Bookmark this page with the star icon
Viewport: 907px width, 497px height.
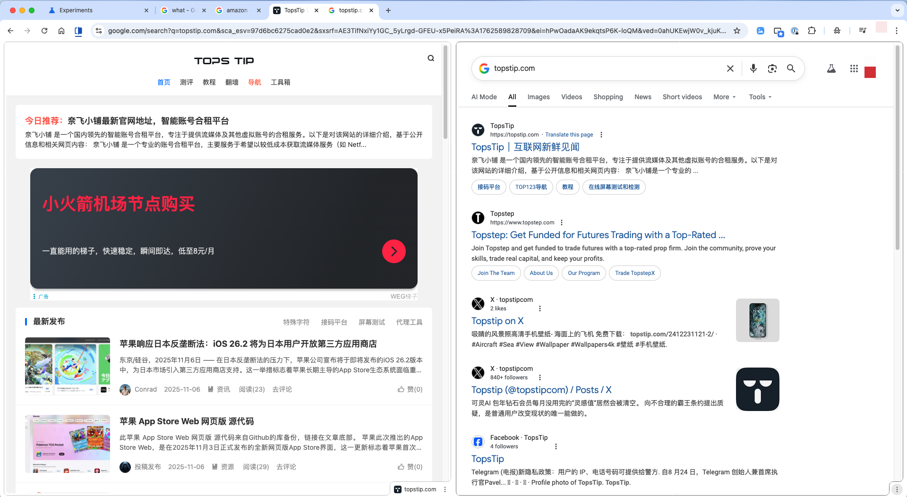pyautogui.click(x=737, y=31)
